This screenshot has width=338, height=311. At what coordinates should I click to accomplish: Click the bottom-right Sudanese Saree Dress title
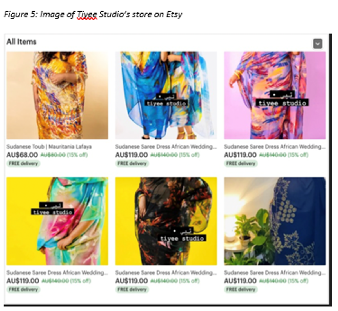tap(275, 273)
